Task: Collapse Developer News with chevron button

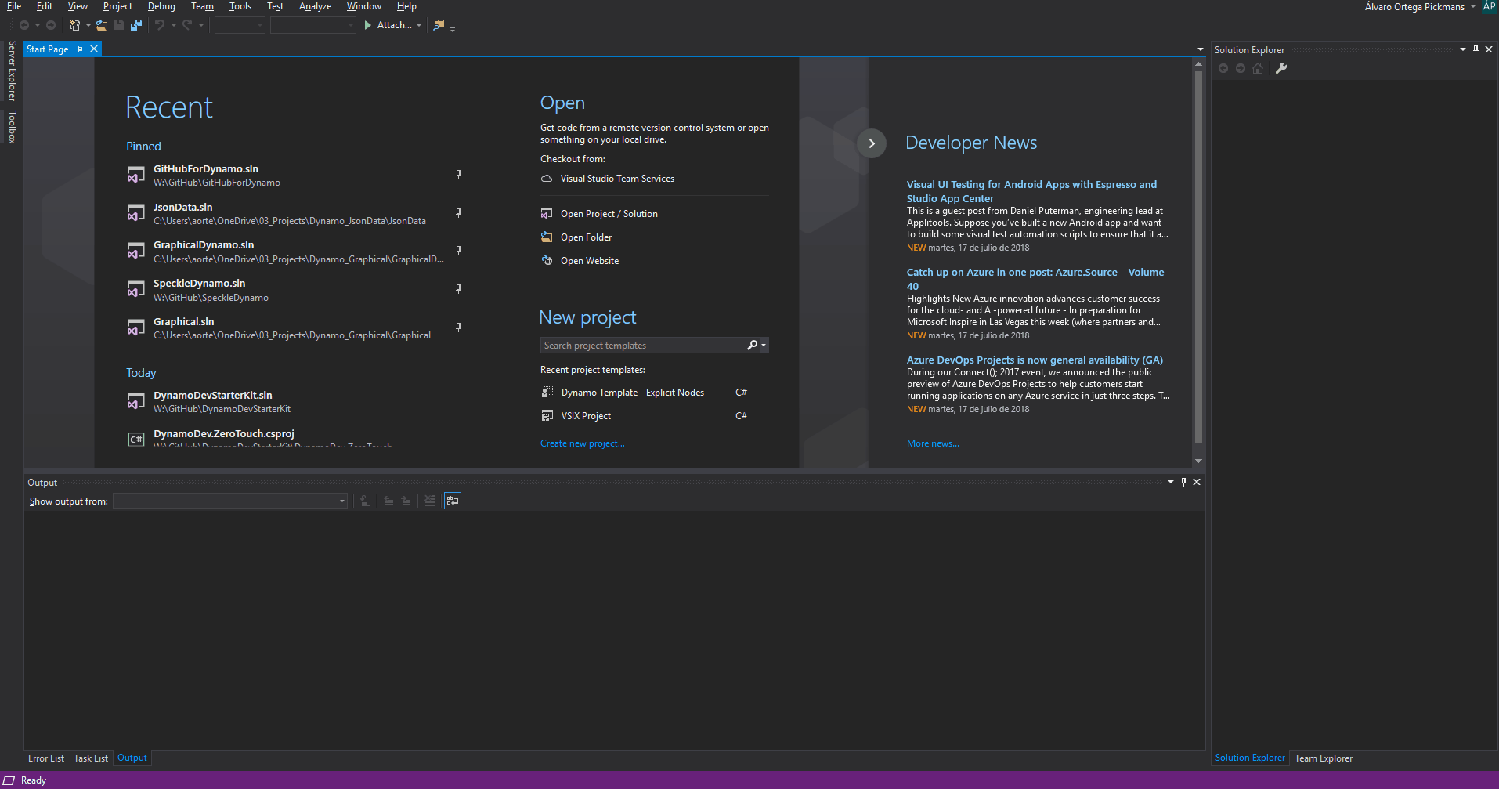Action: pos(872,143)
